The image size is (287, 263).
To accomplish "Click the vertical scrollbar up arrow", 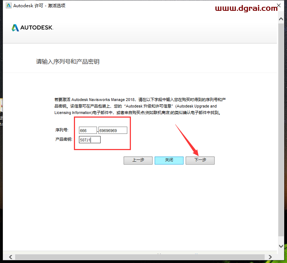I will click(x=281, y=19).
